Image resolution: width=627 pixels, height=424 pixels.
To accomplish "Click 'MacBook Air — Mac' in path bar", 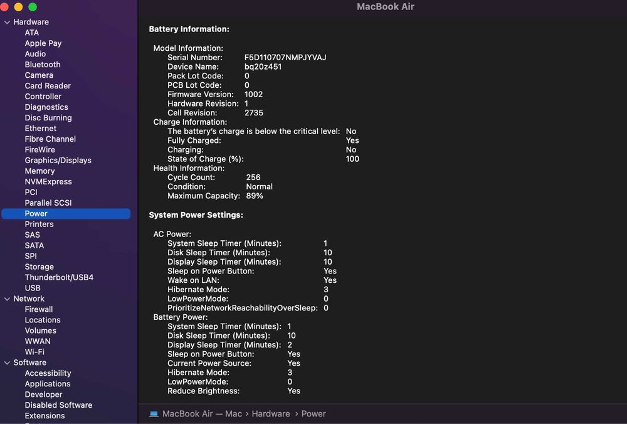I will [203, 413].
